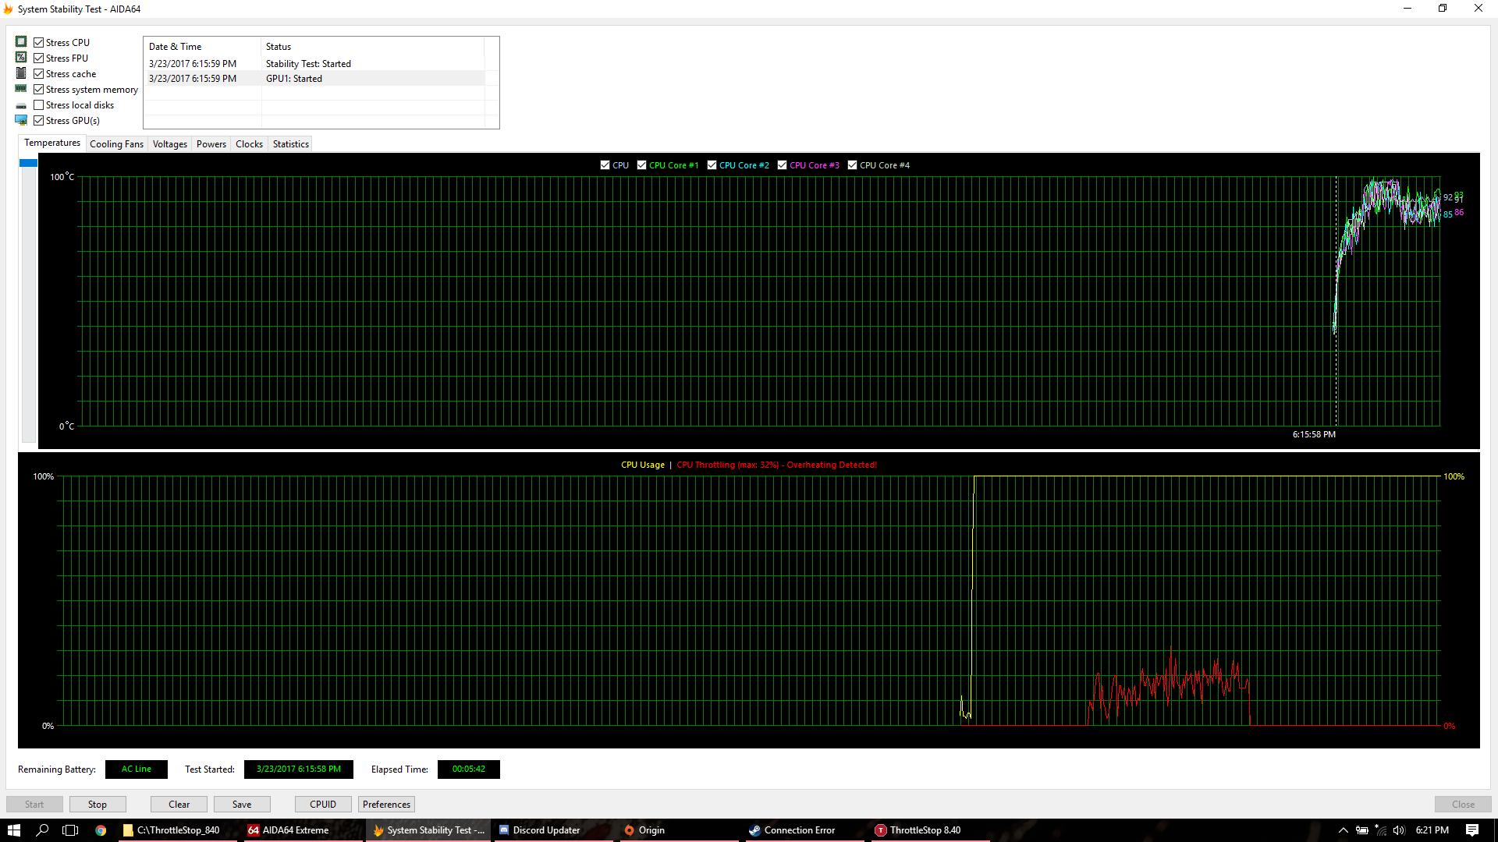Screen dimensions: 1498x842
Task: Click the taskbar clock showing 6:21 PM
Action: pyautogui.click(x=1432, y=830)
